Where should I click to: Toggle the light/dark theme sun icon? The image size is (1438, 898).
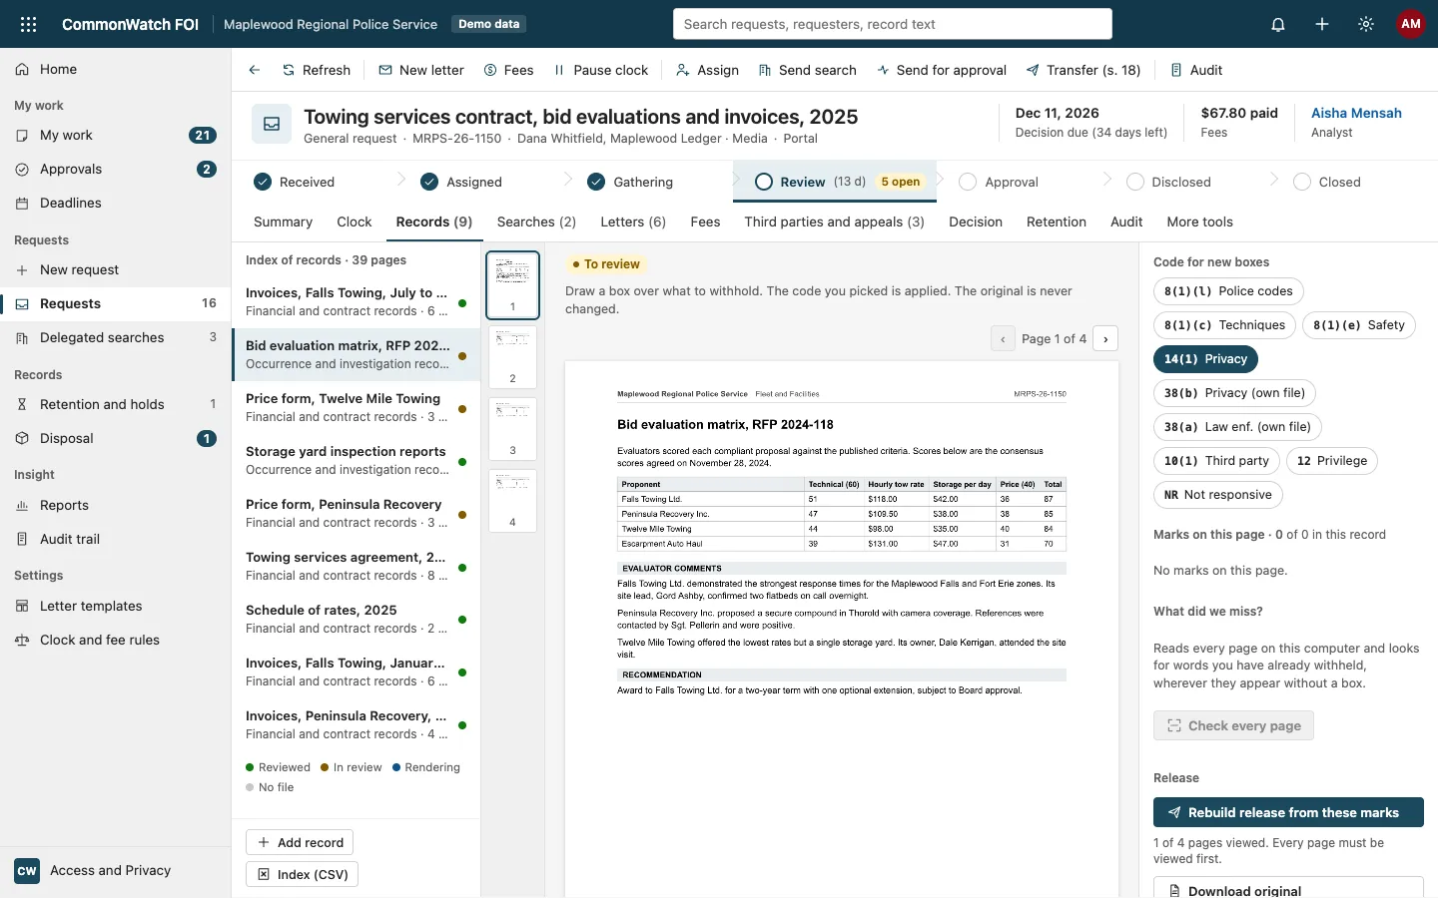click(x=1366, y=24)
